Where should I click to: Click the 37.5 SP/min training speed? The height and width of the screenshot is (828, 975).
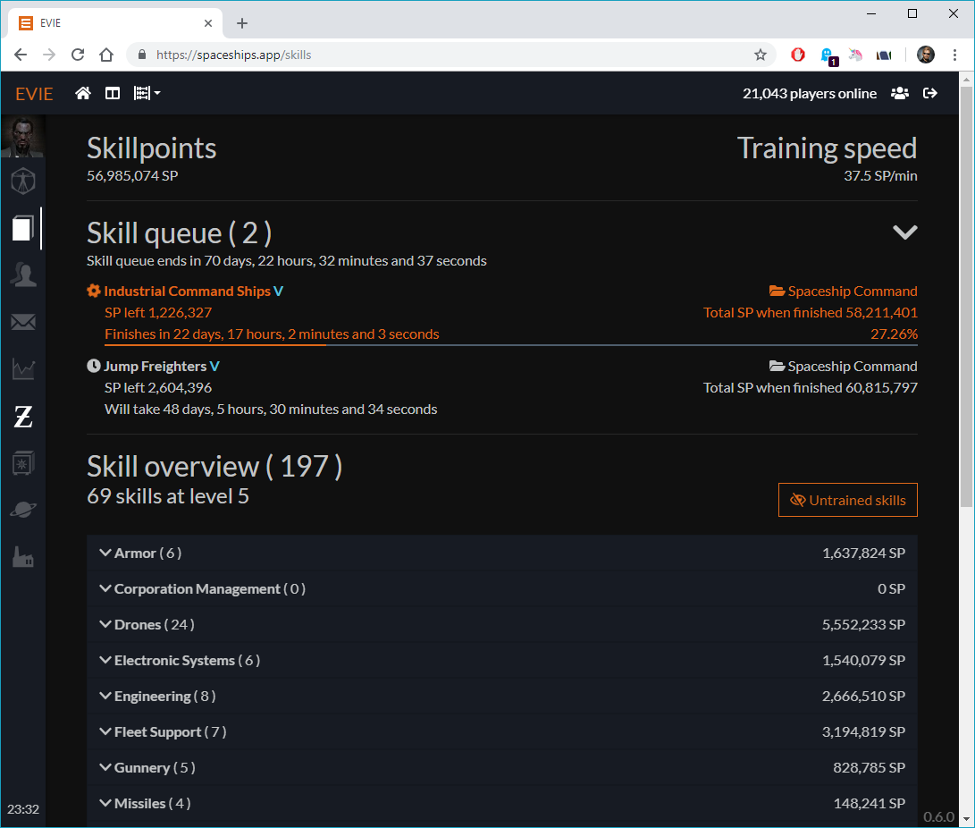pyautogui.click(x=880, y=176)
